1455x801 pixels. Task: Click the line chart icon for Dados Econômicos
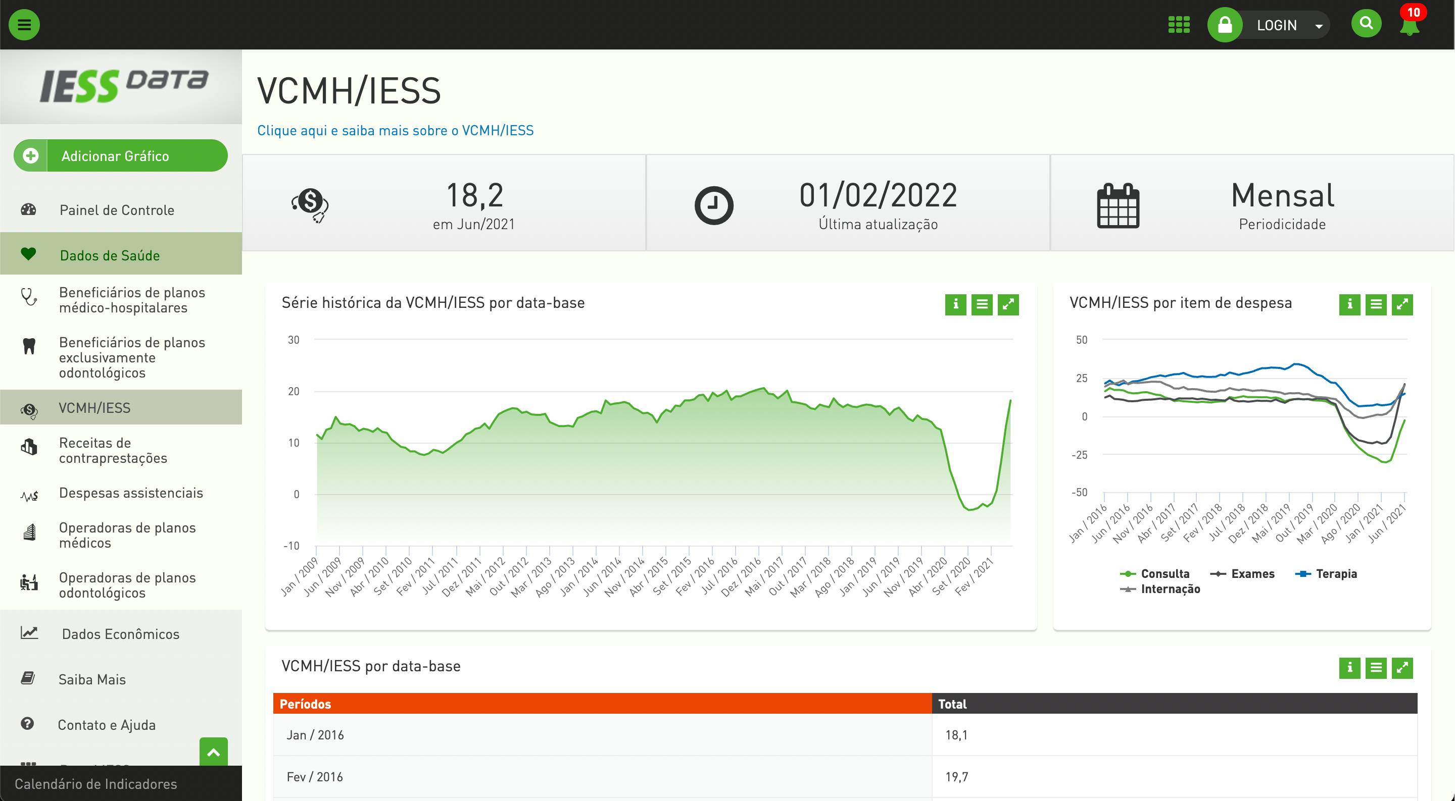point(29,633)
